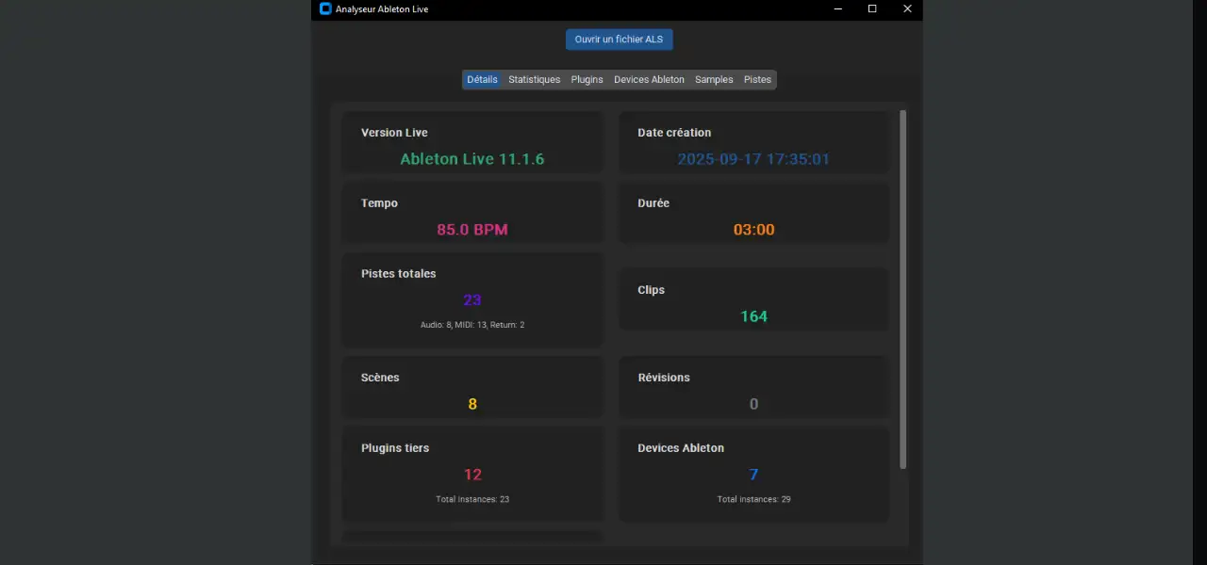The width and height of the screenshot is (1207, 565).
Task: Click Total instances: 23 under Plugins tiers
Action: coord(472,499)
